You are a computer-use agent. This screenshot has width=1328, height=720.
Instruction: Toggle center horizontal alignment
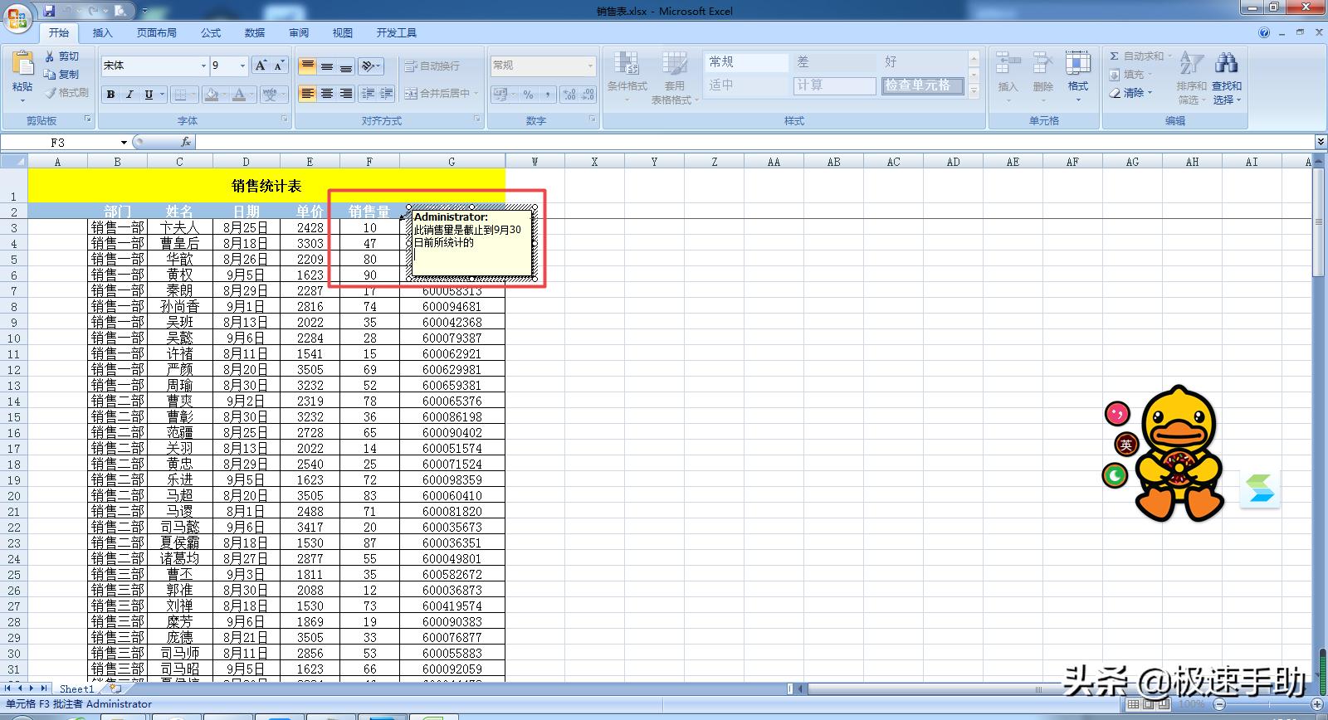[327, 94]
